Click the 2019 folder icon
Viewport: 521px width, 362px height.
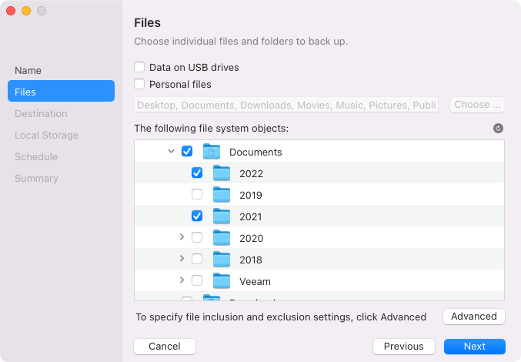click(x=222, y=195)
